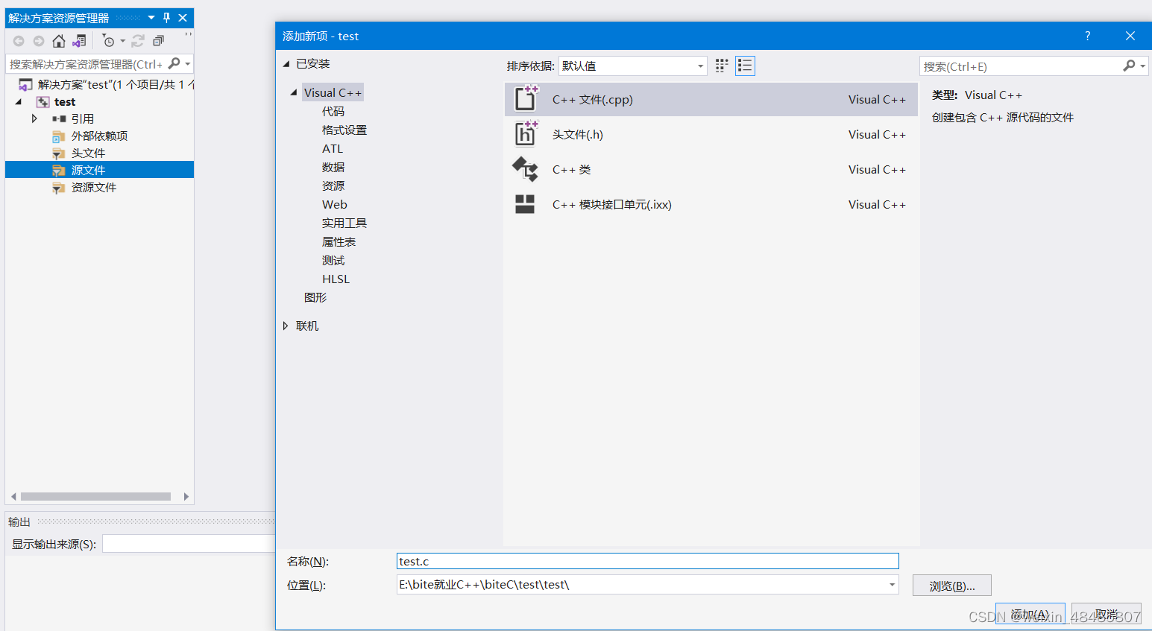Select 图形 category
The width and height of the screenshot is (1152, 631).
[315, 297]
